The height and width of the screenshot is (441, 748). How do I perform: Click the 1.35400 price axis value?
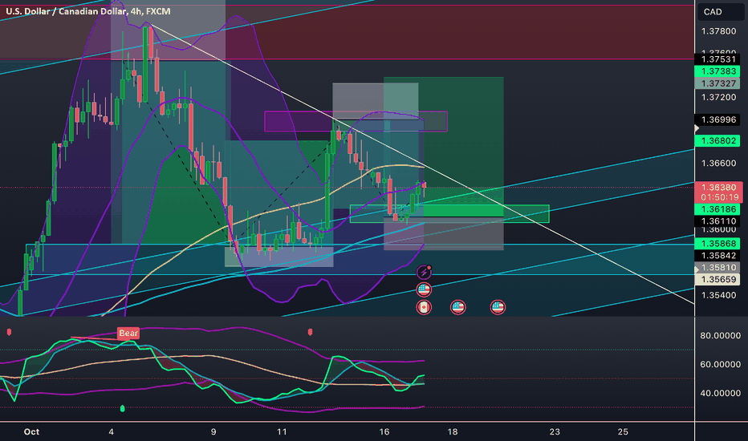point(718,296)
